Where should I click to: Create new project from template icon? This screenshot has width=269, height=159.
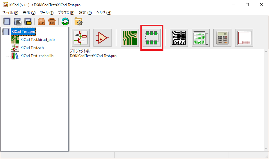coord(17,22)
